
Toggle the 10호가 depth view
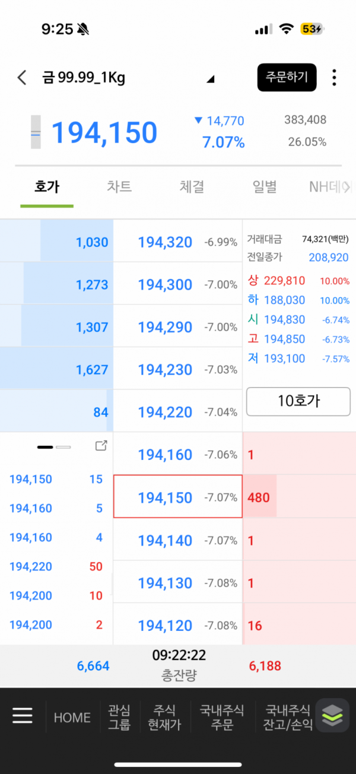point(298,401)
